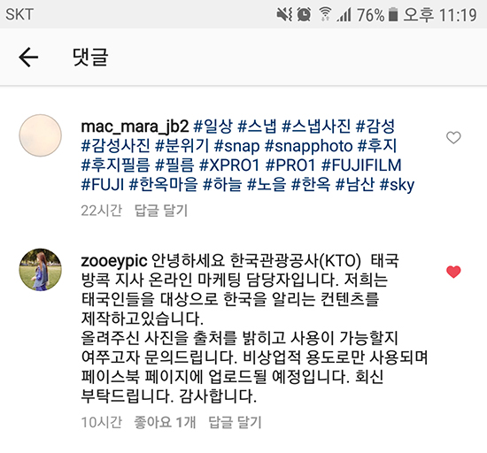This screenshot has height=453, width=487.
Task: View likes via 좋아요 1개
Action: click(x=165, y=422)
